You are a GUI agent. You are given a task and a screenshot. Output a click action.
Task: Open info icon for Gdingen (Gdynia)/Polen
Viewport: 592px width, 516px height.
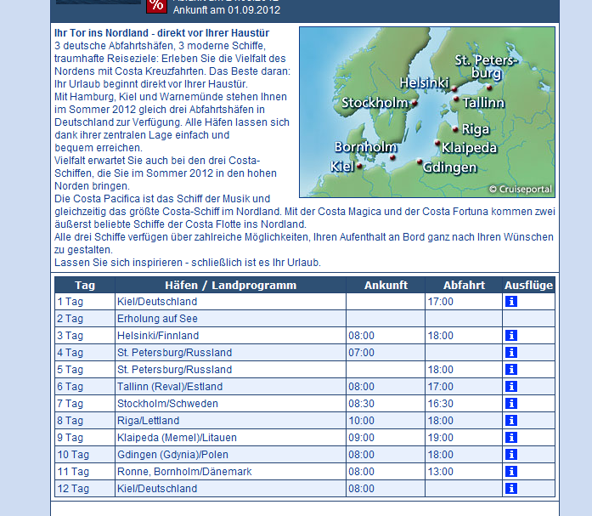[511, 455]
